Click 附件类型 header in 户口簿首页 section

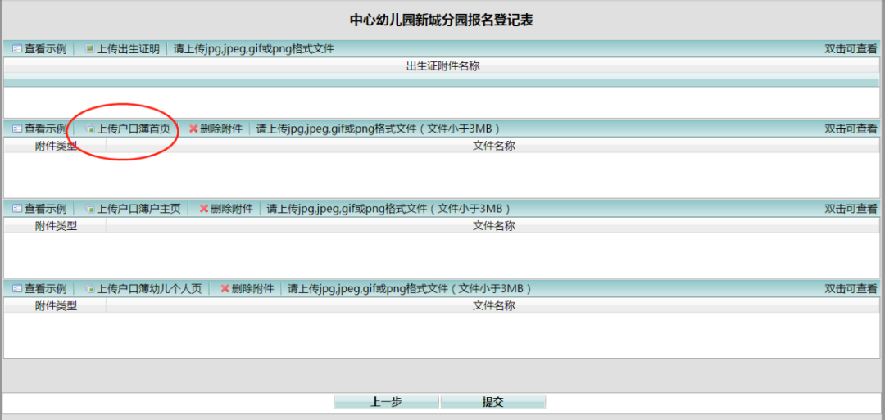point(56,147)
